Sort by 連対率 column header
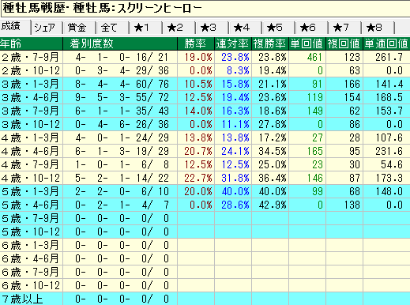This screenshot has height=305, width=410. coord(233,43)
